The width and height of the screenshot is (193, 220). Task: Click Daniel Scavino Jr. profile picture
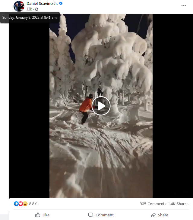point(19,6)
